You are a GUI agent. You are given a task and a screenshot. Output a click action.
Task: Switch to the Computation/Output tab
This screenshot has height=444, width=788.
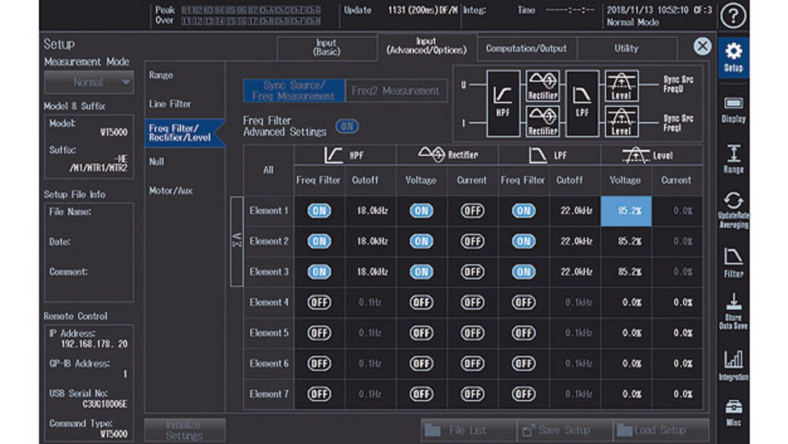pos(526,49)
